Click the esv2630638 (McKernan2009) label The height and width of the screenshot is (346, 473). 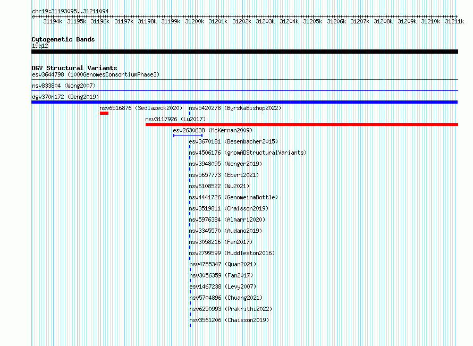213,130
